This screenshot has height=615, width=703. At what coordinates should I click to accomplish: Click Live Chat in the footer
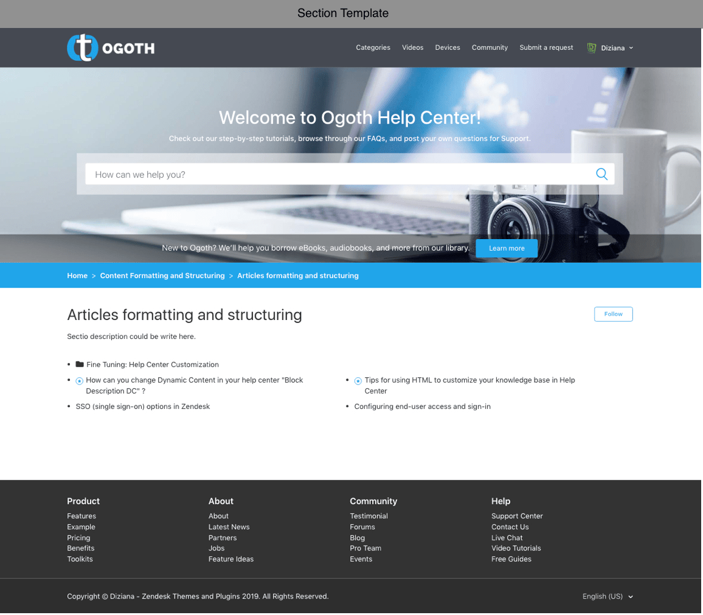point(507,538)
